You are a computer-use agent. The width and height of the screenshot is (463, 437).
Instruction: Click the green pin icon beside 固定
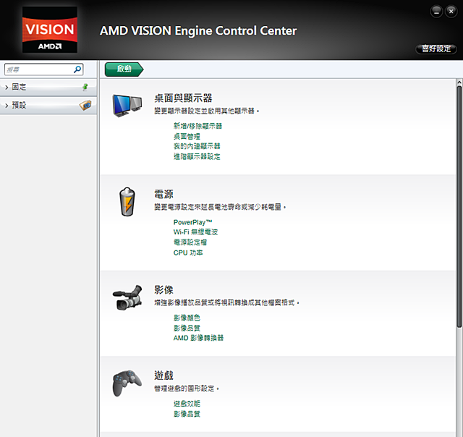[x=85, y=87]
